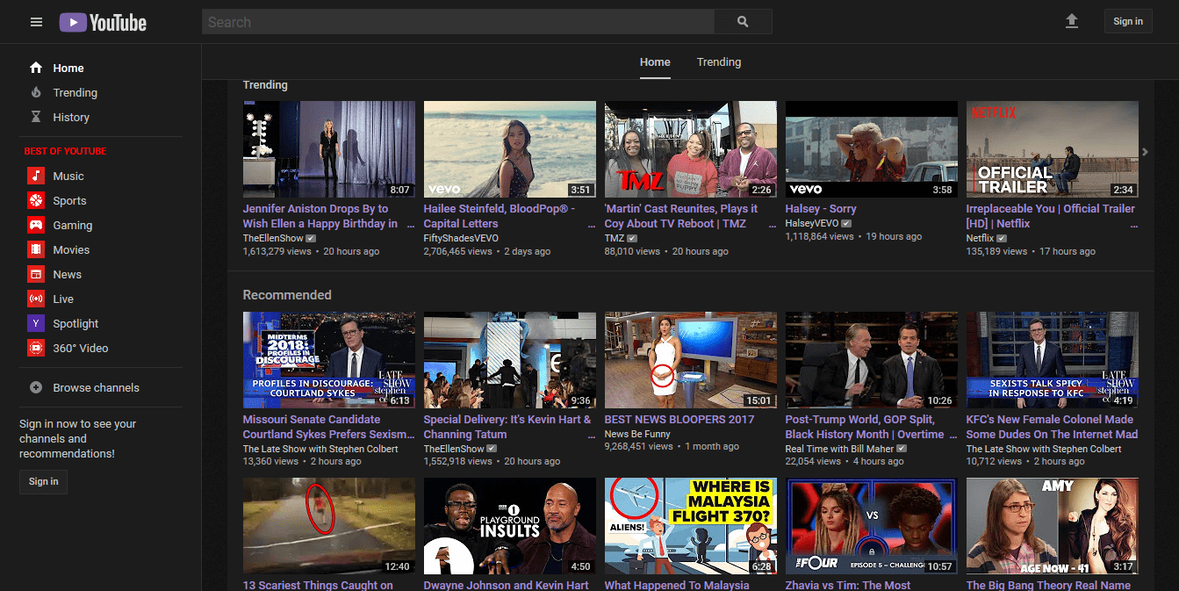Click the YouTube logo

click(x=103, y=22)
